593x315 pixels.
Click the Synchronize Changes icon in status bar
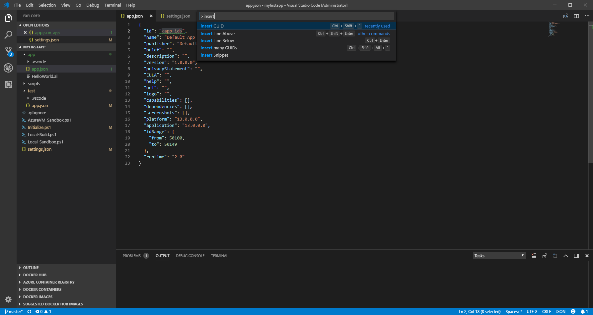29,312
